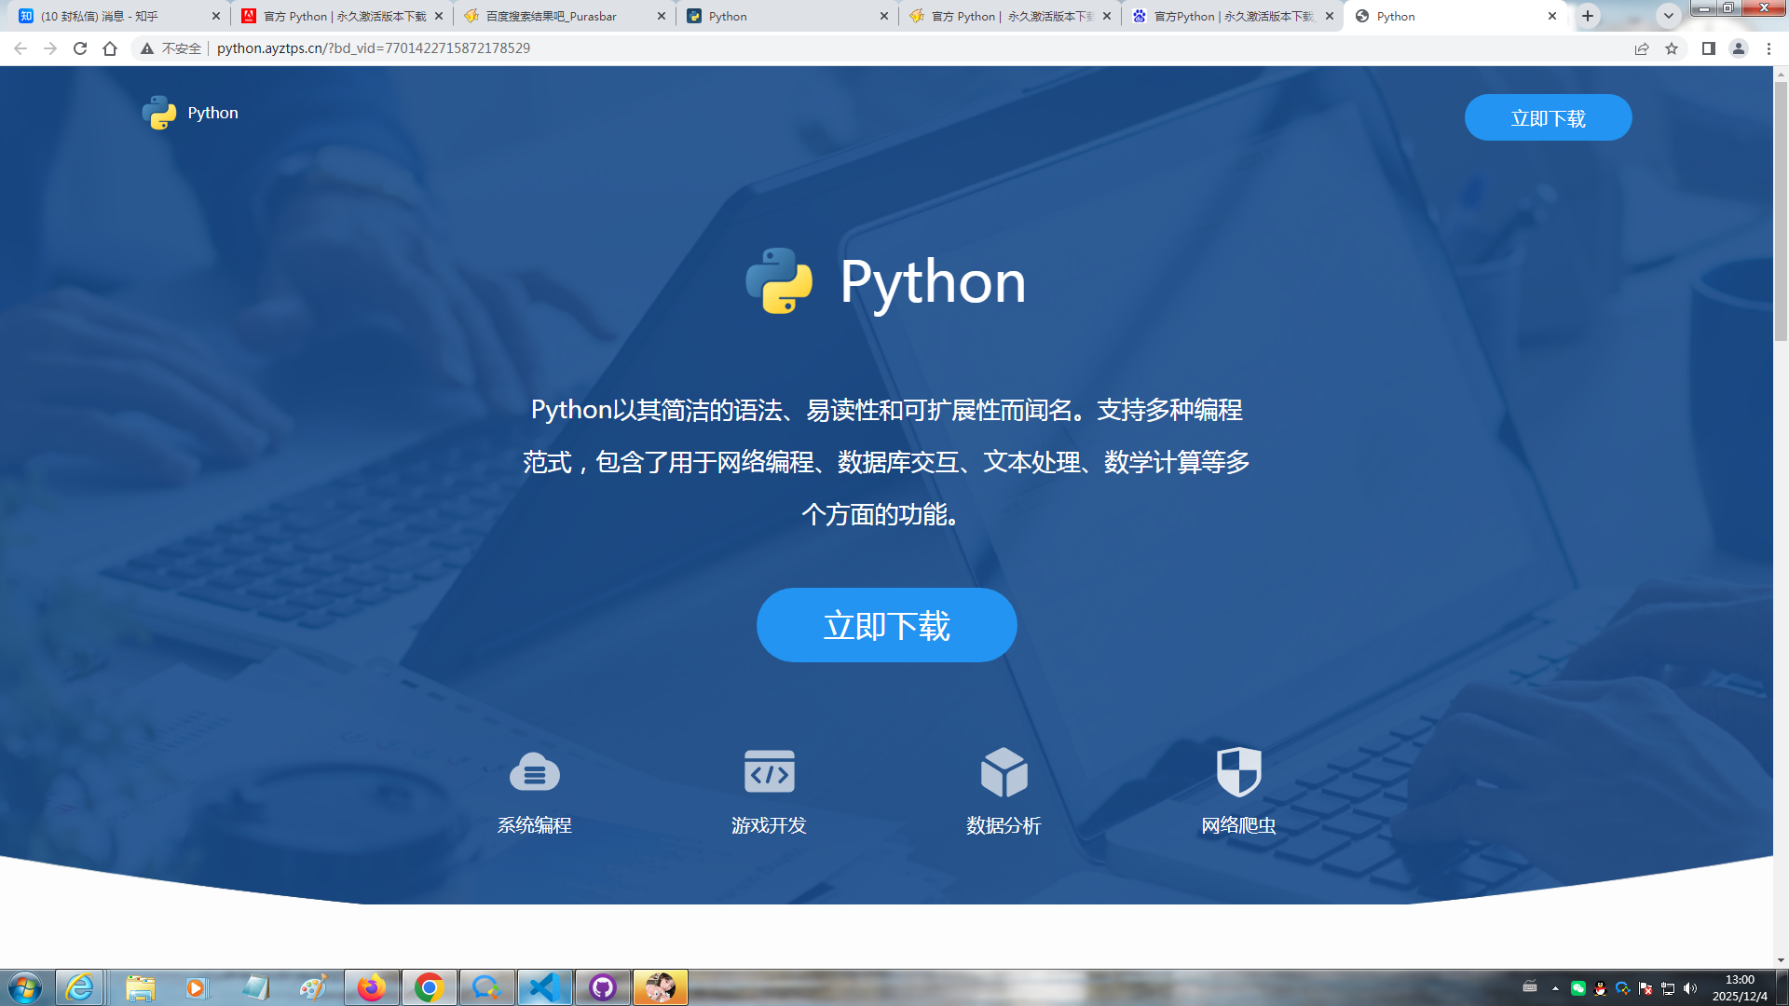Click the 网络爬虫 shield icon
This screenshot has height=1006, width=1789.
[1238, 771]
